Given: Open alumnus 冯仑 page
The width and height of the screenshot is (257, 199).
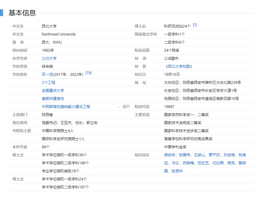Looking at the screenshot, I should coord(175,163).
